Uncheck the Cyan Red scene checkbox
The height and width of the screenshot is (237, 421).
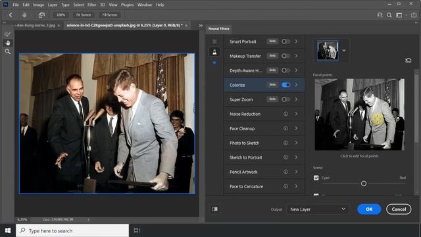[316, 178]
